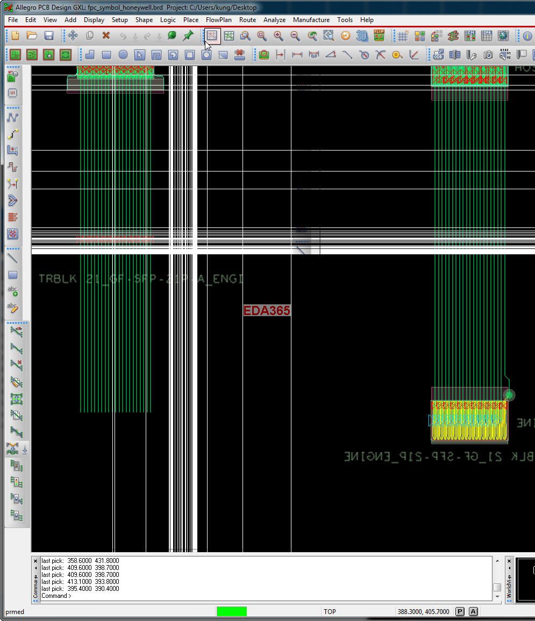Toggle the Flip Design icon

[x=379, y=35]
